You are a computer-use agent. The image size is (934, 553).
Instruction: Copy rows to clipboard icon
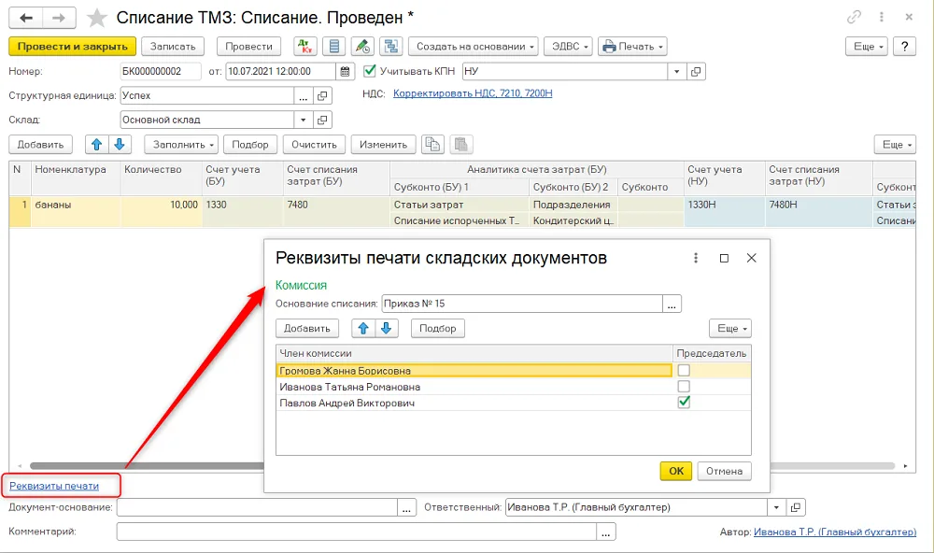tap(432, 144)
